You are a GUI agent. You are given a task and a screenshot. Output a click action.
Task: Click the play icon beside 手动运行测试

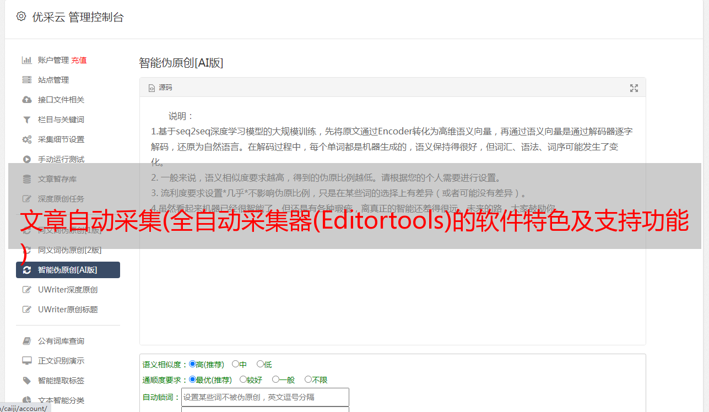point(26,159)
